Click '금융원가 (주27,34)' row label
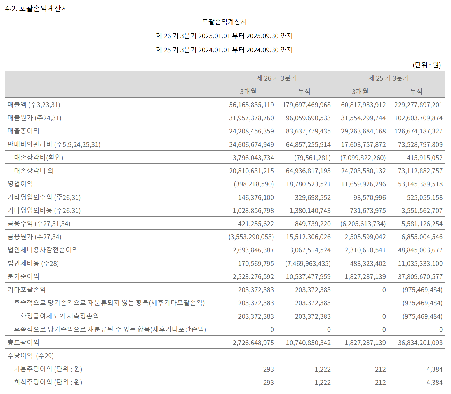The height and width of the screenshot is (394, 451). tap(34, 237)
